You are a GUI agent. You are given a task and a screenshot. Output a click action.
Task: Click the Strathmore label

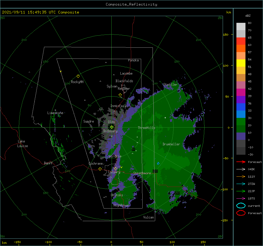pos(142,173)
